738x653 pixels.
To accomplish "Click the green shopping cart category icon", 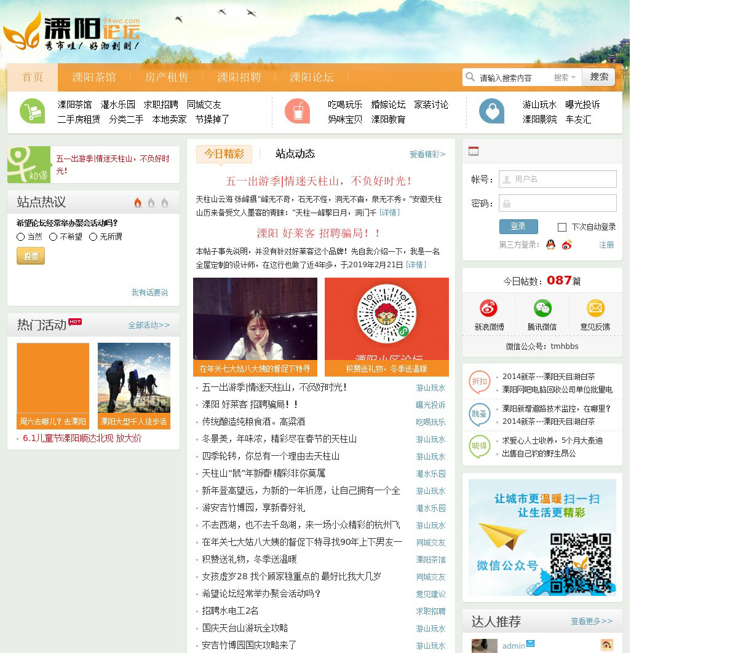I will pos(32,111).
